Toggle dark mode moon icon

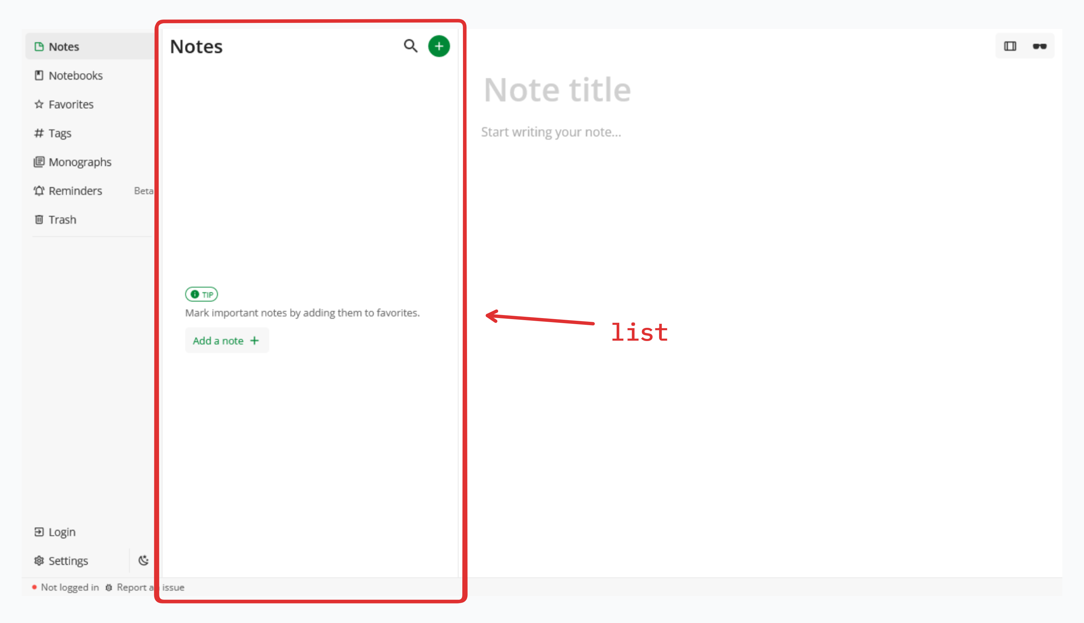click(x=143, y=560)
